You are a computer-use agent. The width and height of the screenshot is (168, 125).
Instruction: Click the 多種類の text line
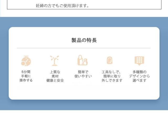click(139, 72)
